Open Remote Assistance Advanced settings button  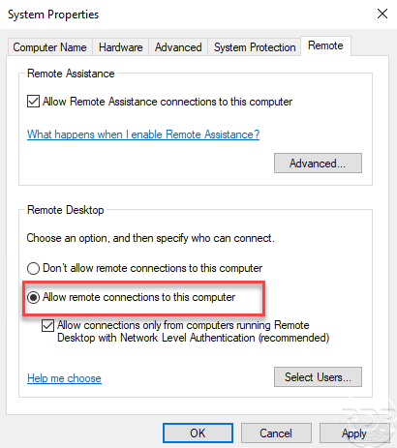coord(318,164)
